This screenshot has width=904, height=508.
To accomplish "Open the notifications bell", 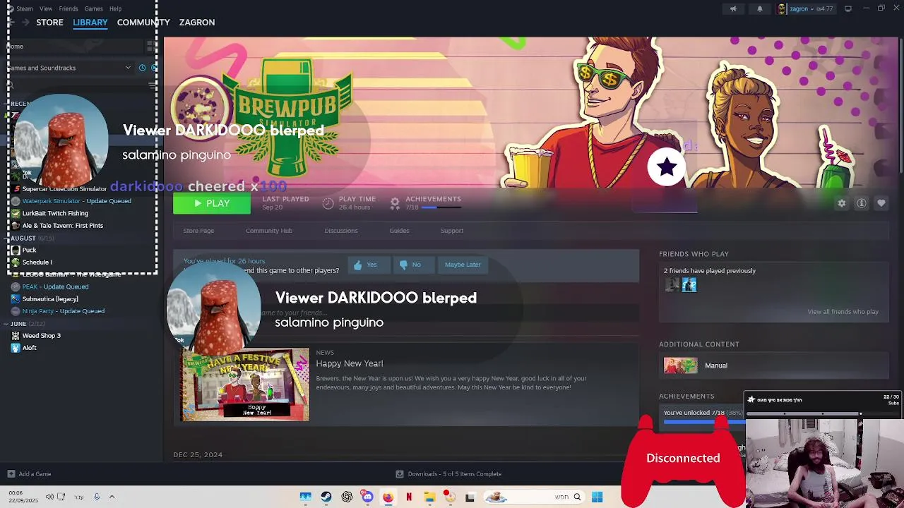I will point(760,8).
